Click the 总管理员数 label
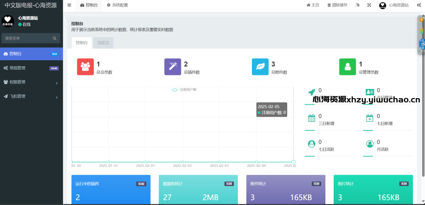The image size is (425, 205). click(x=369, y=72)
